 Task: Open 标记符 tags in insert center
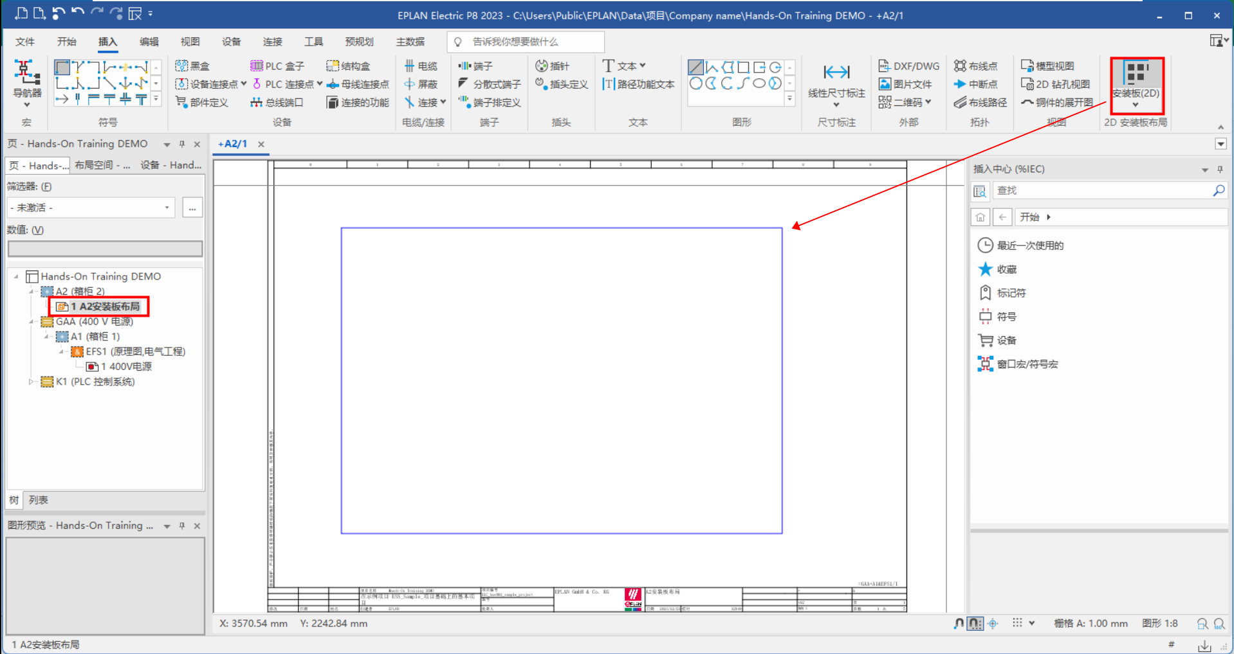pyautogui.click(x=1002, y=293)
